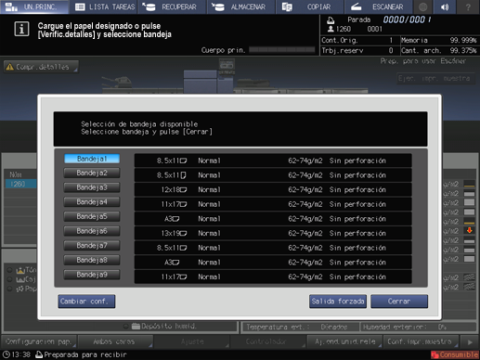Click the 13:38 time display
The height and width of the screenshot is (360, 480).
tap(21, 354)
